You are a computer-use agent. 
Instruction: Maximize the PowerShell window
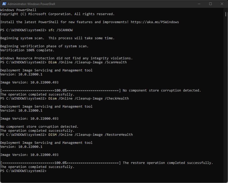(210, 4)
